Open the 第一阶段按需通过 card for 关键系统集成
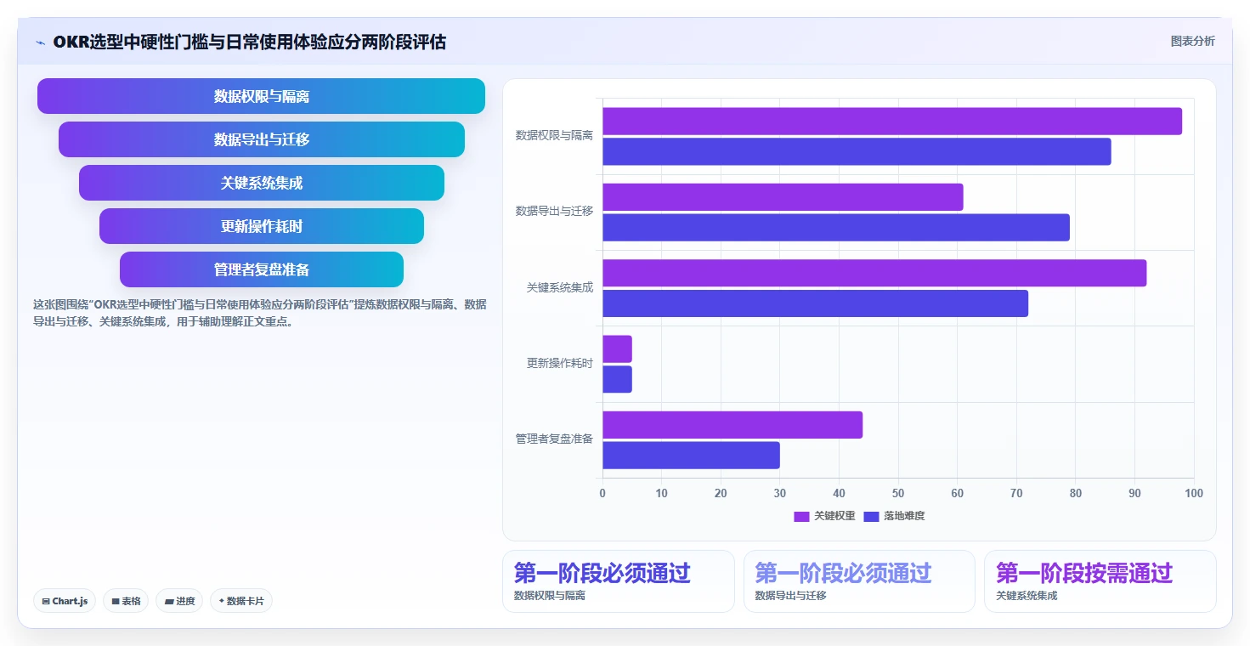Image resolution: width=1250 pixels, height=646 pixels. click(x=1100, y=581)
